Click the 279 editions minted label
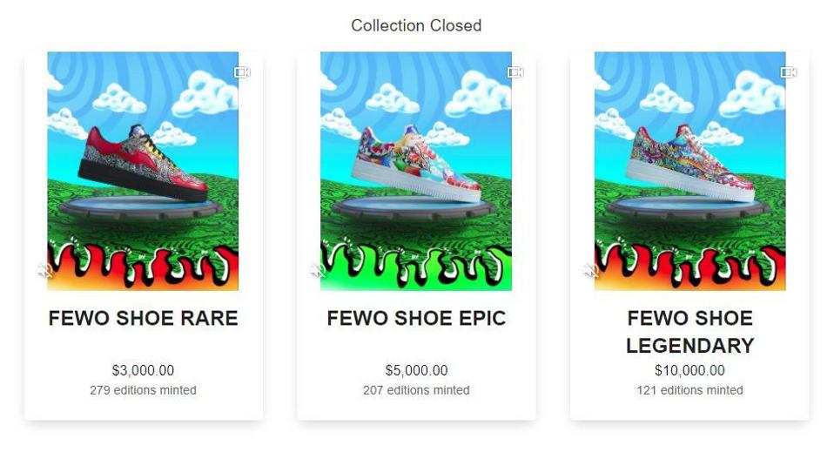The height and width of the screenshot is (459, 834). tap(143, 390)
